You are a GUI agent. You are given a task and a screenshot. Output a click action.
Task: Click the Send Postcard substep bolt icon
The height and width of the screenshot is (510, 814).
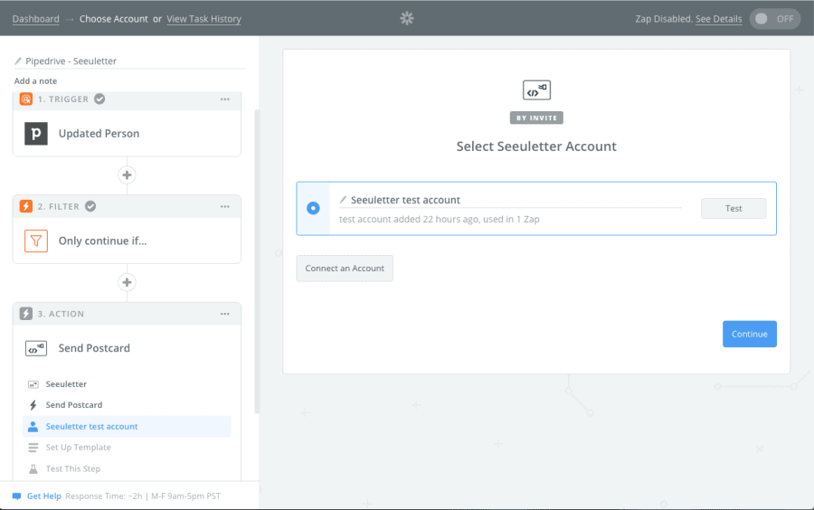coord(33,405)
